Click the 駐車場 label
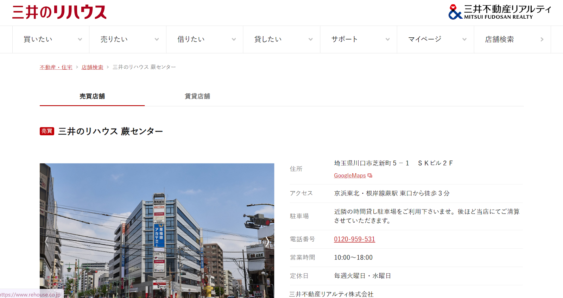563x298 pixels. 299,216
